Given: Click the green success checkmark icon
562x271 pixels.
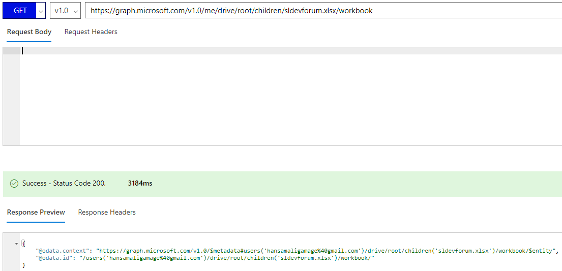Looking at the screenshot, I should [14, 184].
